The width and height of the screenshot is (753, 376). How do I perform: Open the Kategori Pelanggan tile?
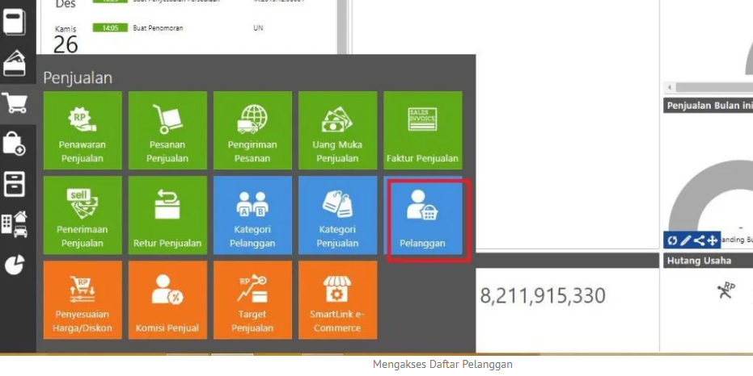252,215
